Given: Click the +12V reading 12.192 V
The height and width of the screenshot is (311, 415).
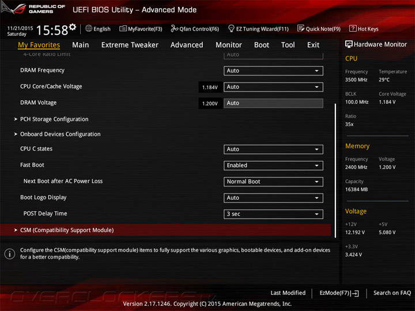Looking at the screenshot, I should (x=354, y=233).
